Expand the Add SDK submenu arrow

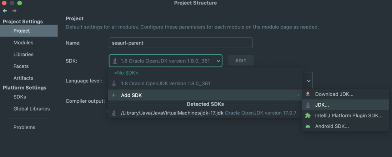click(x=298, y=95)
